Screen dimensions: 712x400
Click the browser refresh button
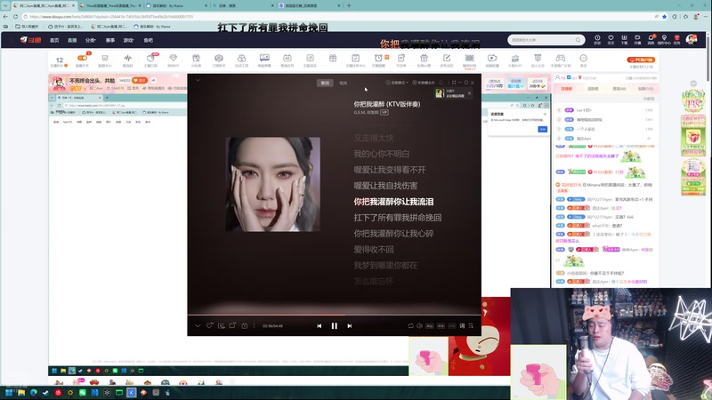pyautogui.click(x=15, y=16)
